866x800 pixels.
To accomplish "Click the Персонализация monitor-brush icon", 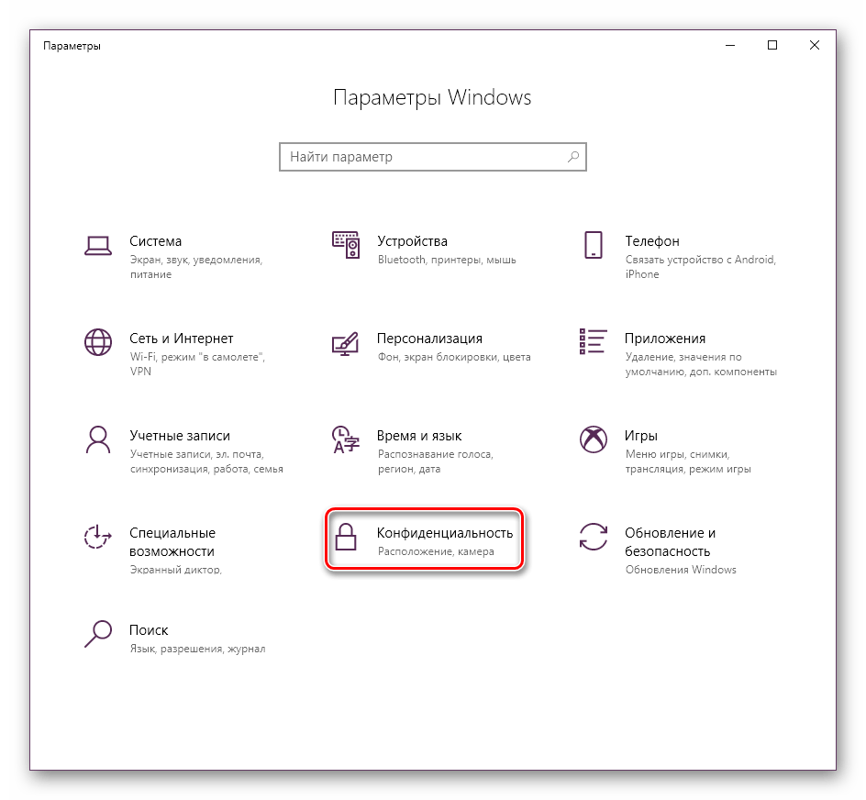I will pos(345,342).
